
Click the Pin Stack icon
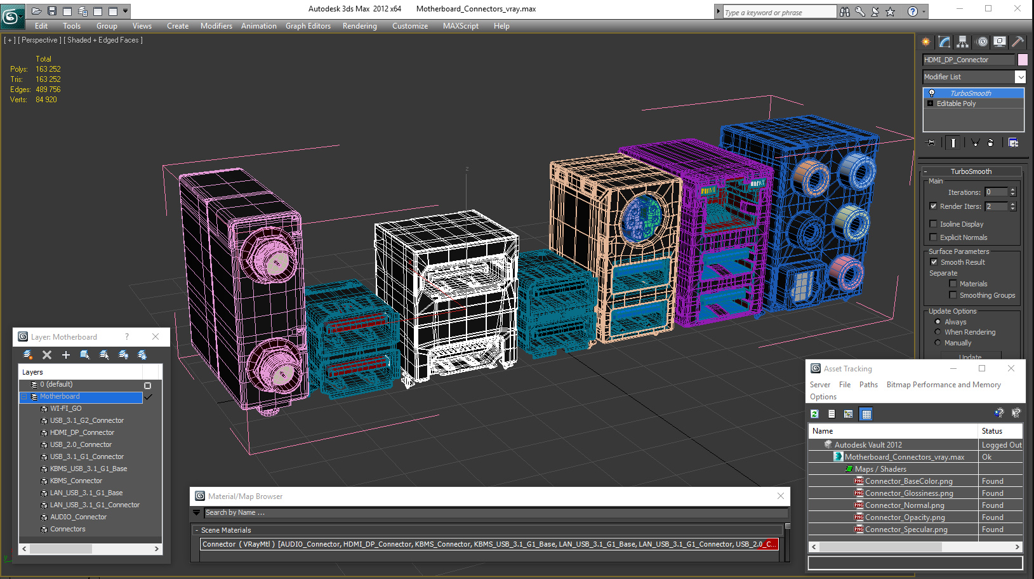[931, 143]
